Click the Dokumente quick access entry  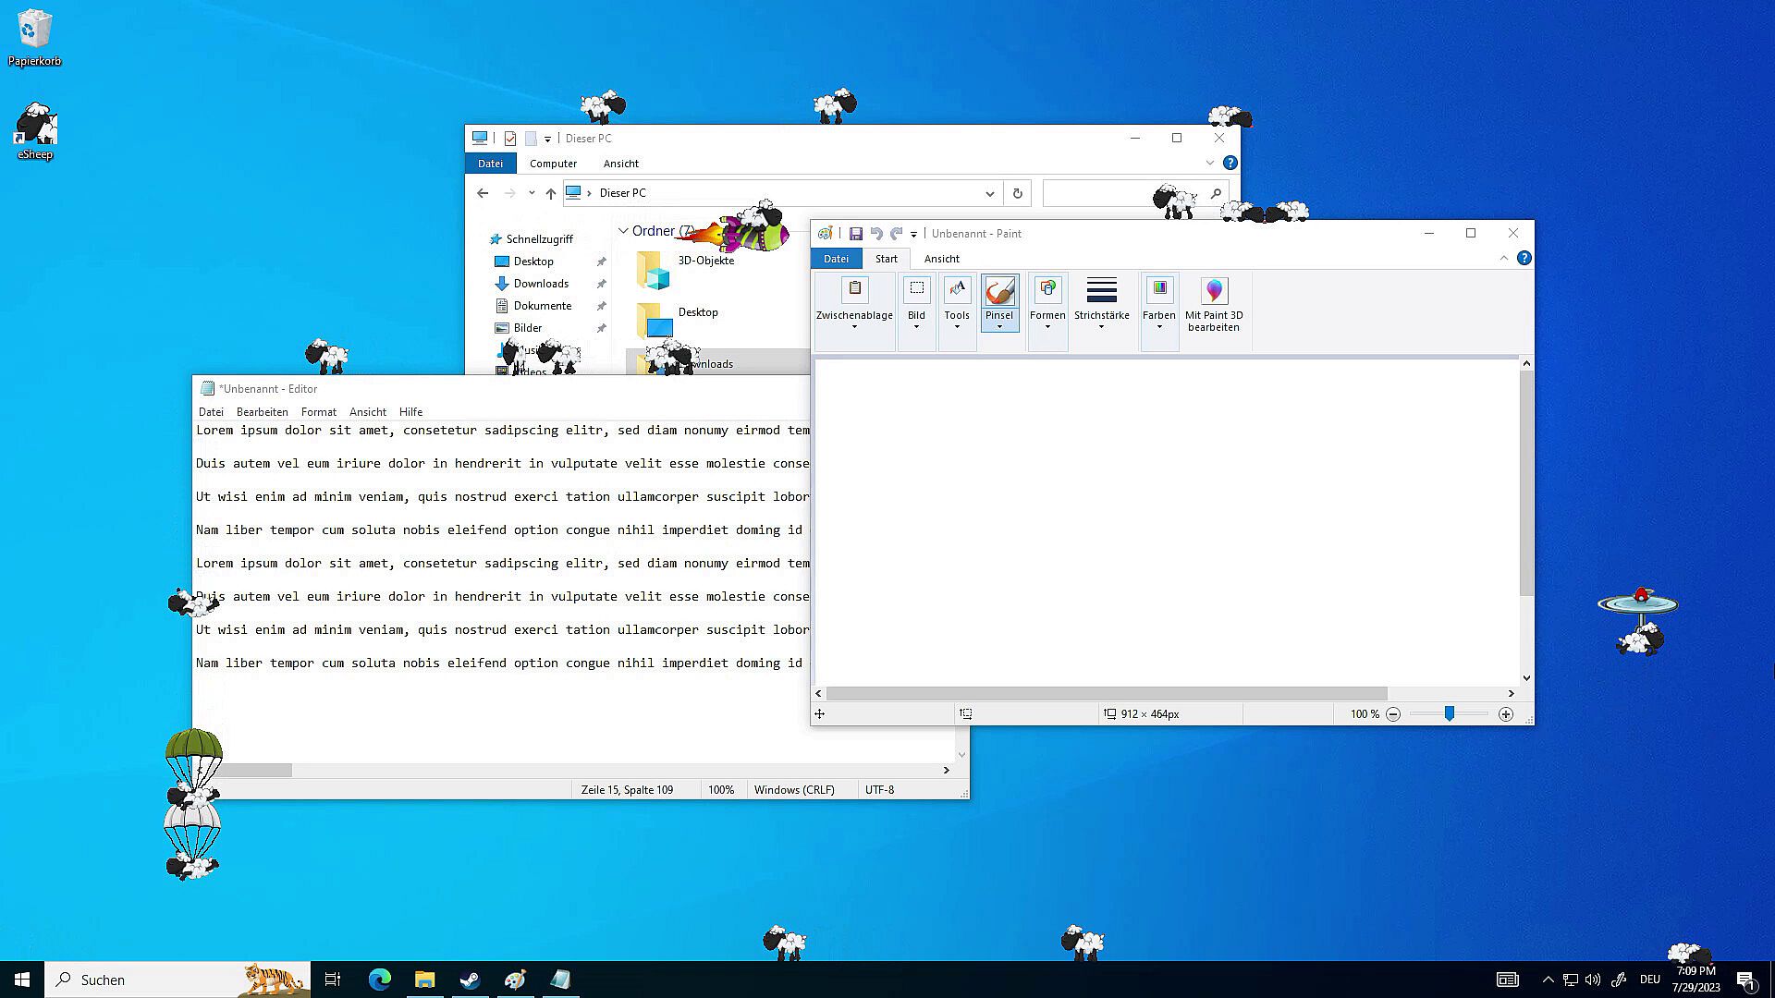(x=542, y=306)
